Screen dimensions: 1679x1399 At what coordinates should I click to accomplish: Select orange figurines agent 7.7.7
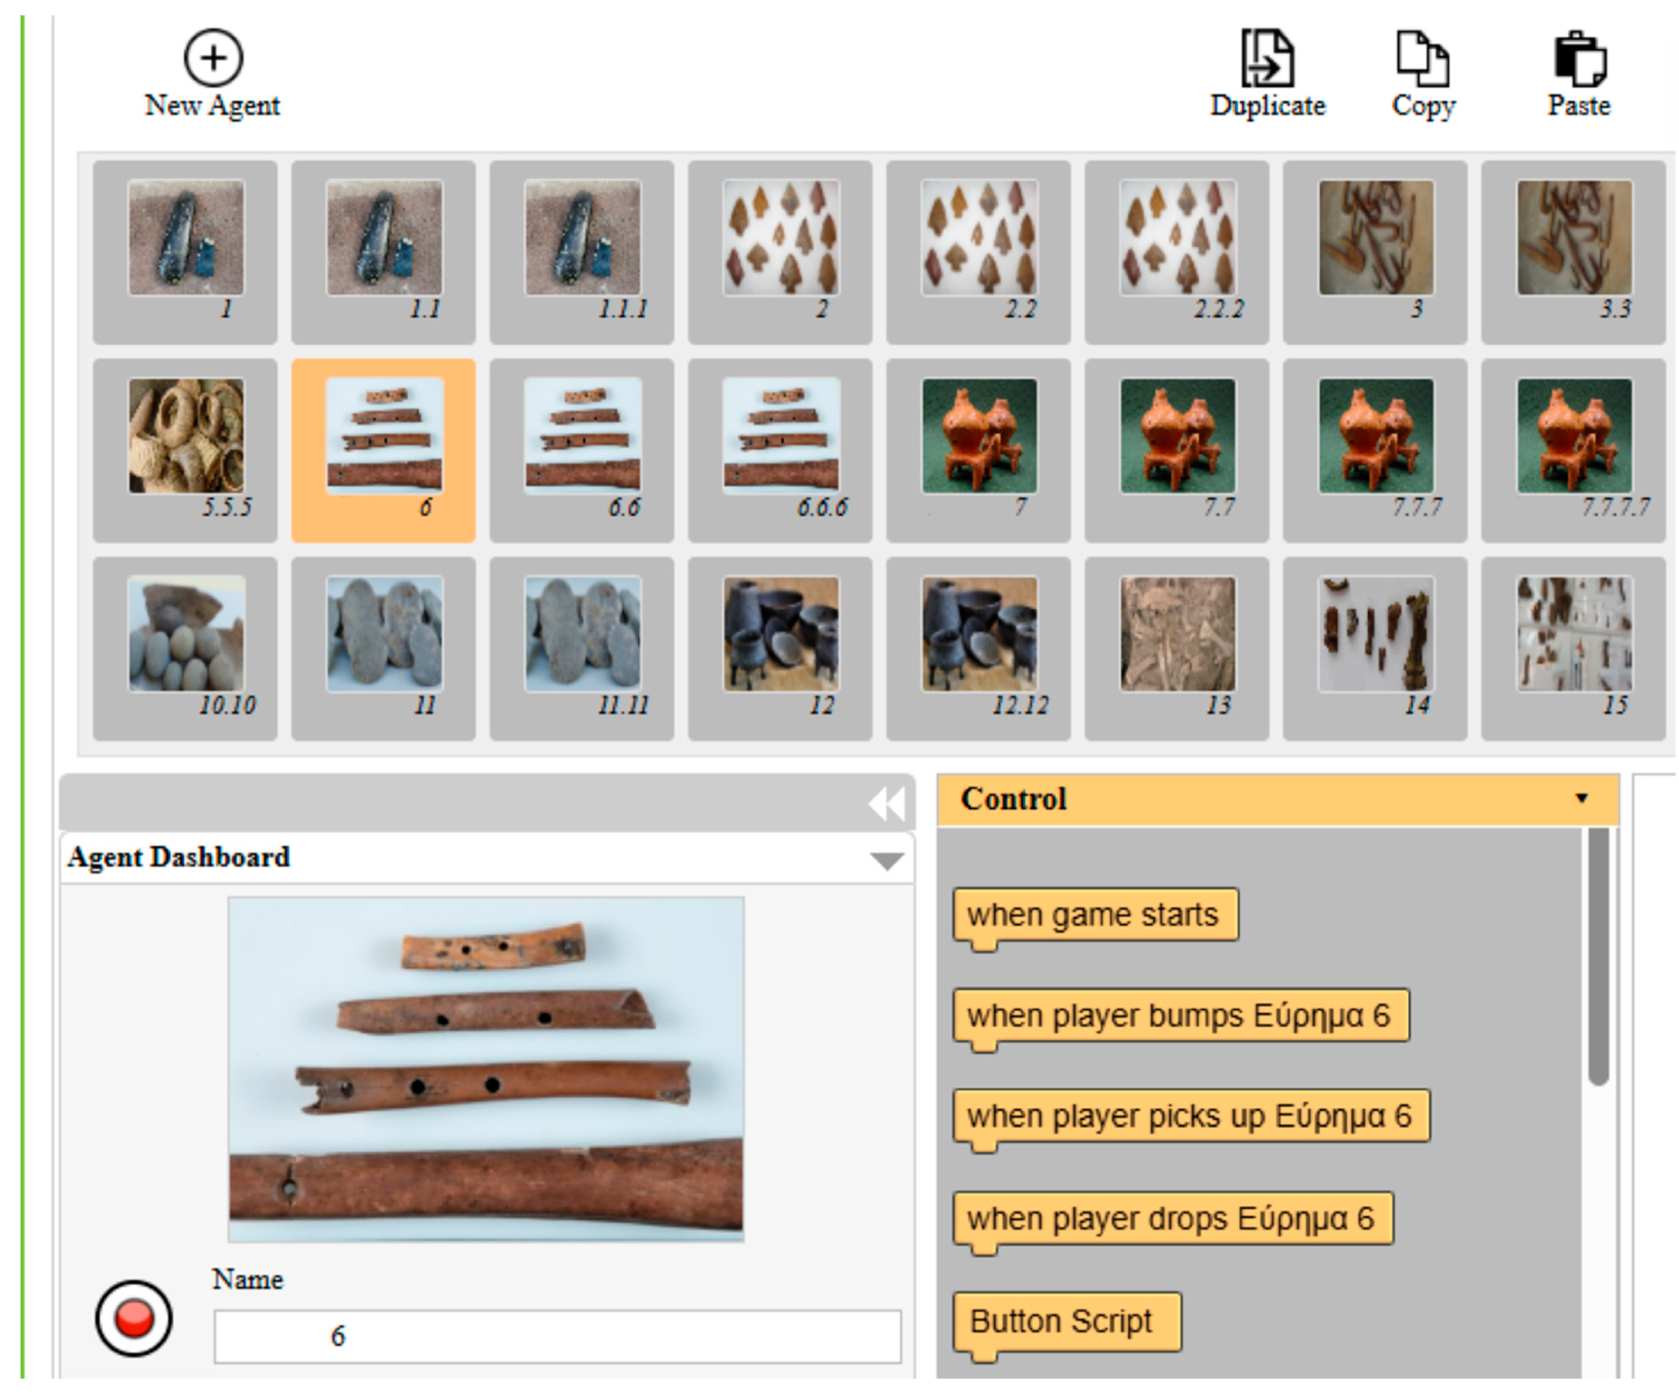tap(1375, 436)
